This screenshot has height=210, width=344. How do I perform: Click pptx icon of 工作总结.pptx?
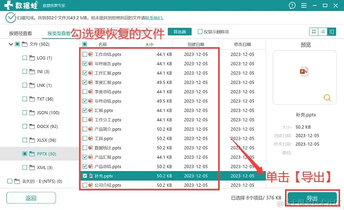(x=90, y=54)
